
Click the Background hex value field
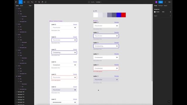click(158, 12)
